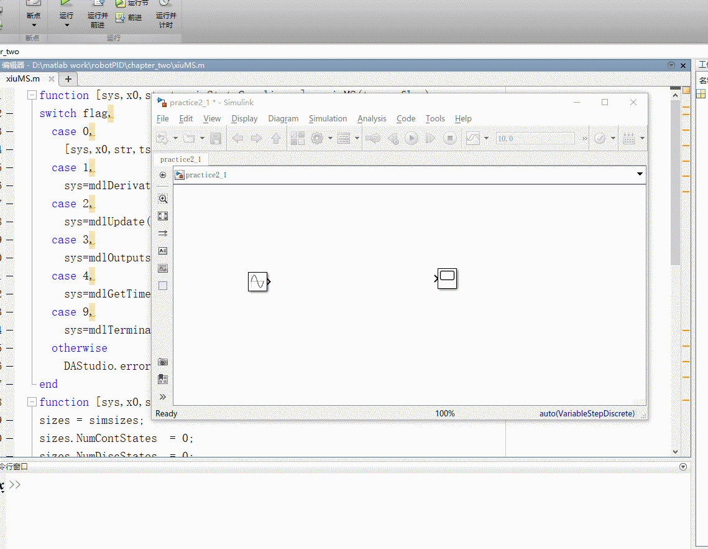The image size is (708, 549).
Task: Run the Simulink simulation with play button
Action: point(411,138)
